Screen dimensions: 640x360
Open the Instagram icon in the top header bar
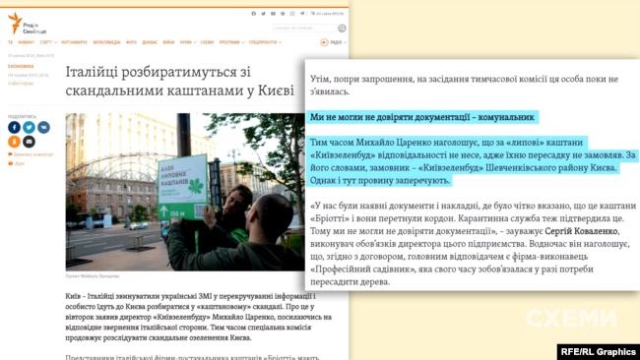292,14
